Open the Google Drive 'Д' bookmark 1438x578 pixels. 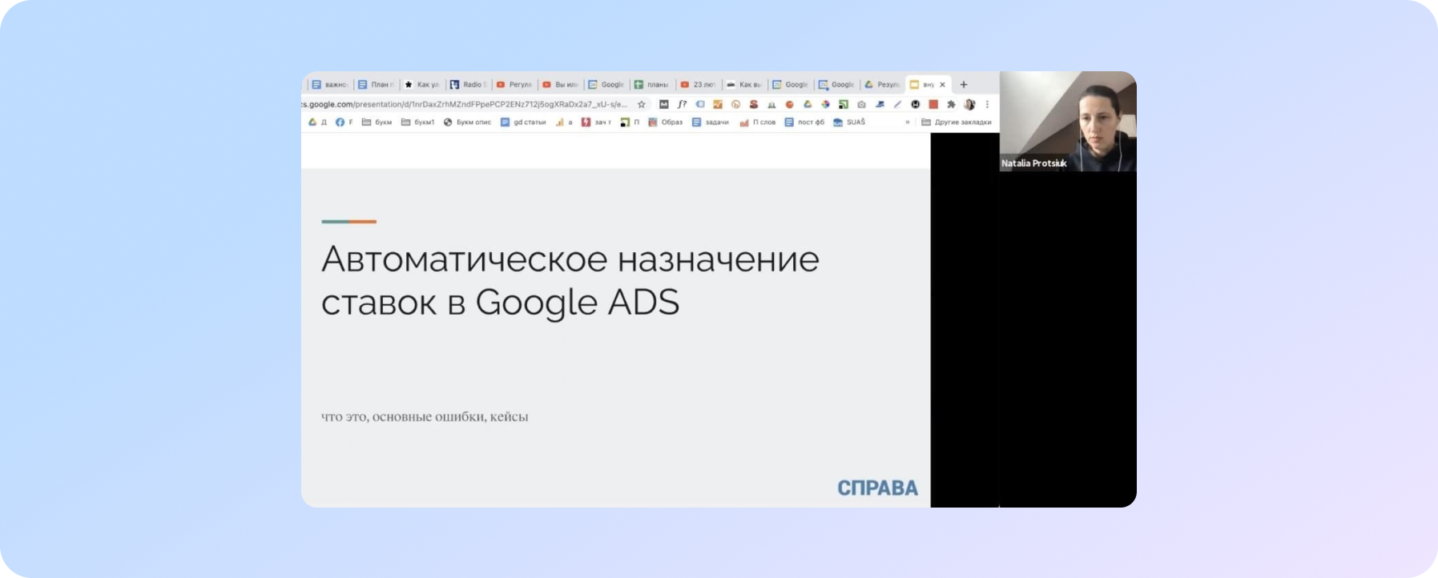point(317,122)
